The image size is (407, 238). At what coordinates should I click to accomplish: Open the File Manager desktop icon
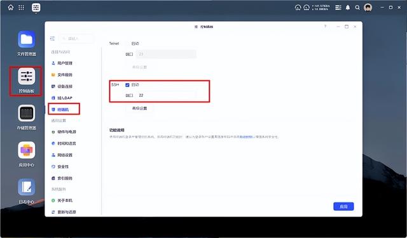(x=27, y=43)
